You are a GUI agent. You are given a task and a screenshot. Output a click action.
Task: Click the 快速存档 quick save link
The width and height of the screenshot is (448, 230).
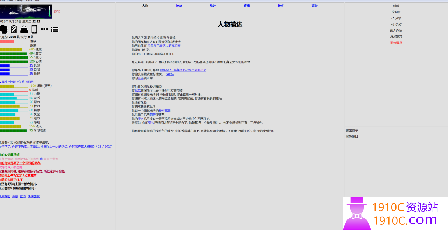[5, 196]
